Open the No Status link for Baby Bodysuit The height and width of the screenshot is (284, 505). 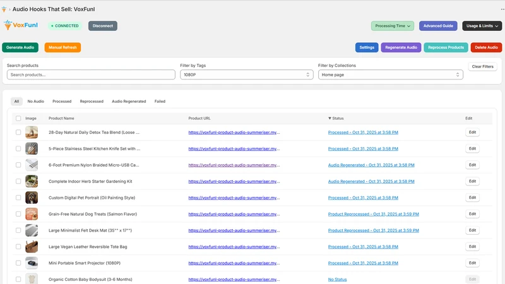[x=337, y=280]
